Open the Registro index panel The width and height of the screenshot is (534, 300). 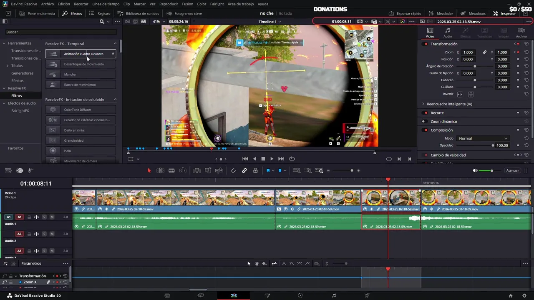[x=100, y=13]
